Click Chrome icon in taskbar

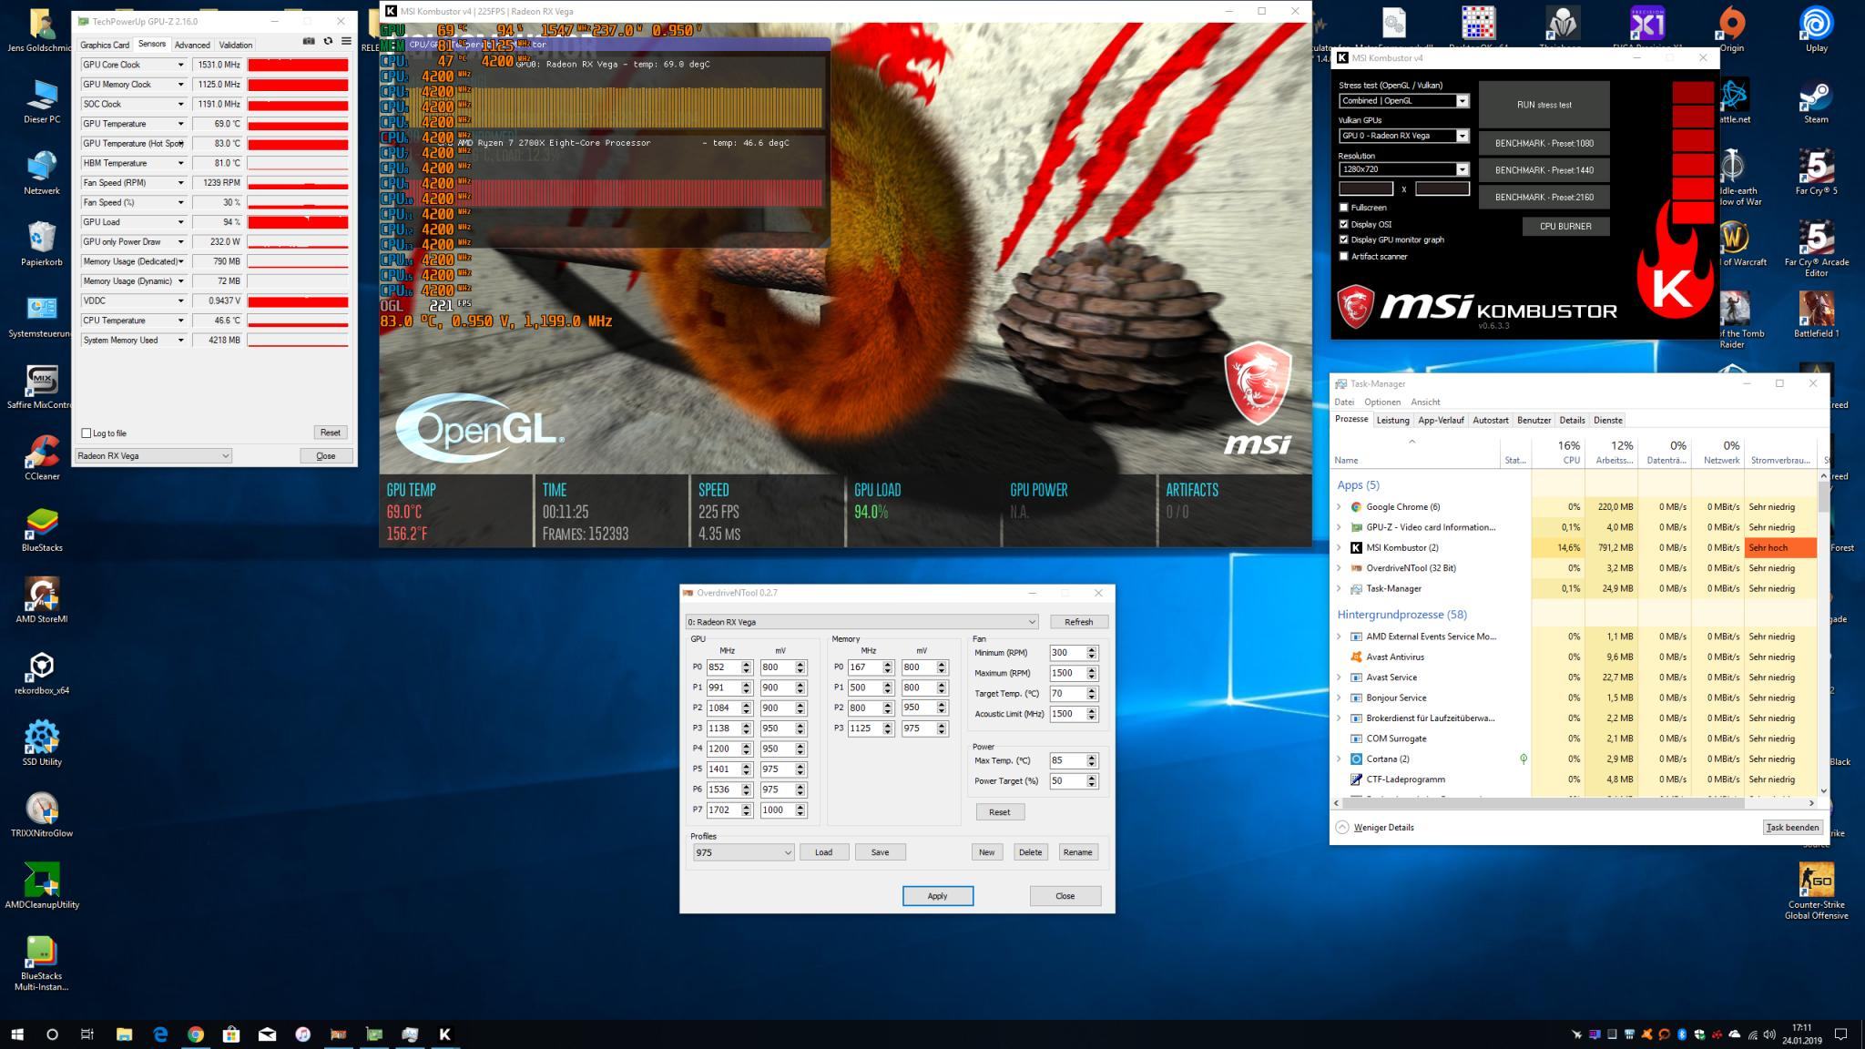point(196,1034)
